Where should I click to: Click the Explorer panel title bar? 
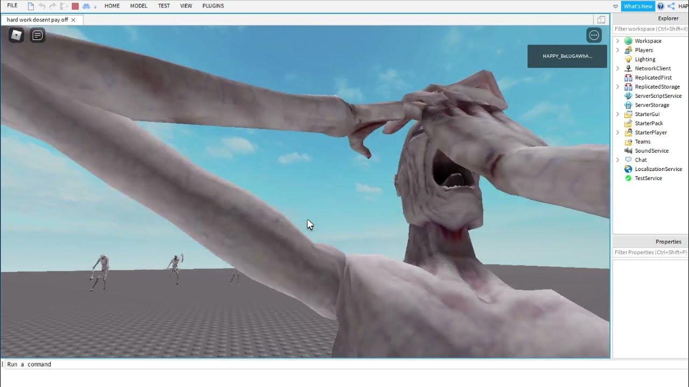tap(651, 18)
